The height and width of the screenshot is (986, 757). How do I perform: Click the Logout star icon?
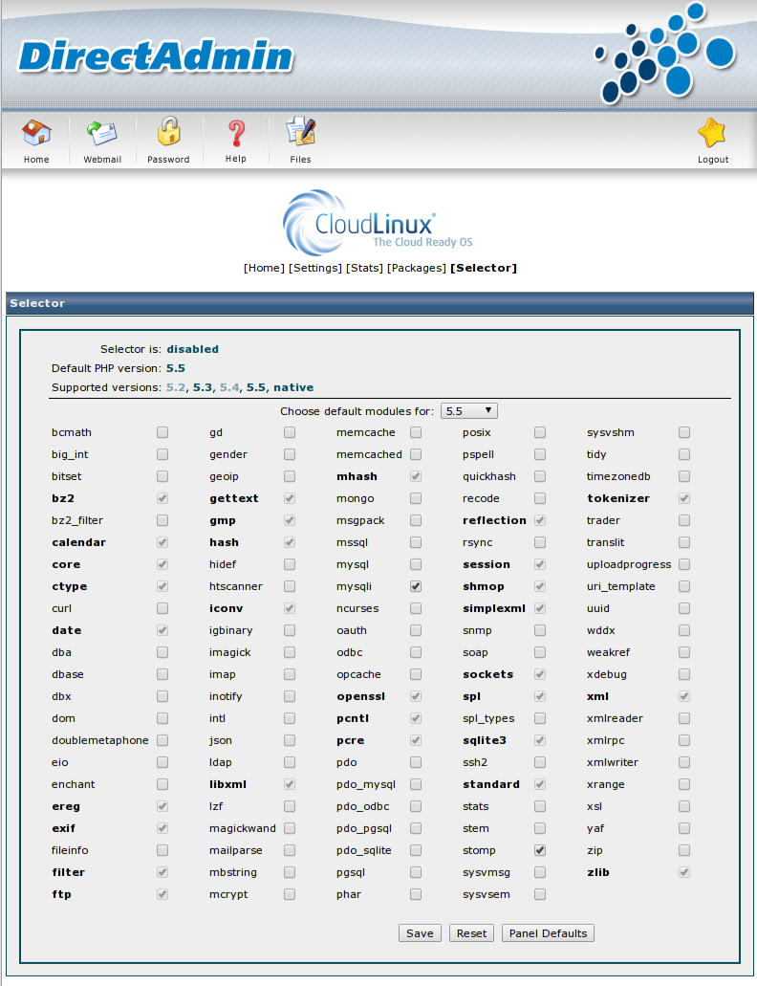pos(712,133)
